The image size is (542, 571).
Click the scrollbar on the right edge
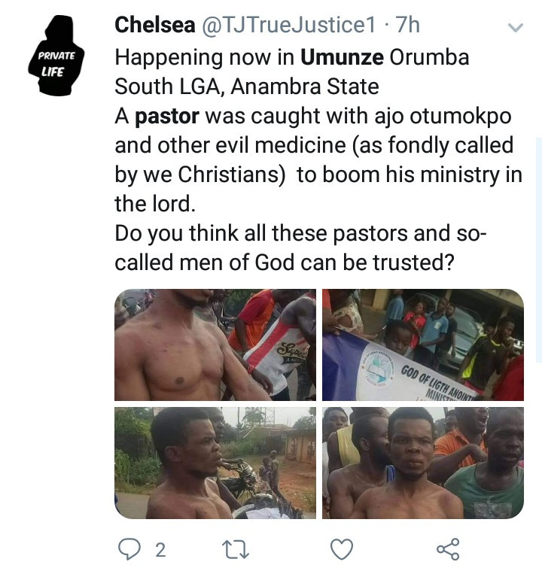click(538, 226)
